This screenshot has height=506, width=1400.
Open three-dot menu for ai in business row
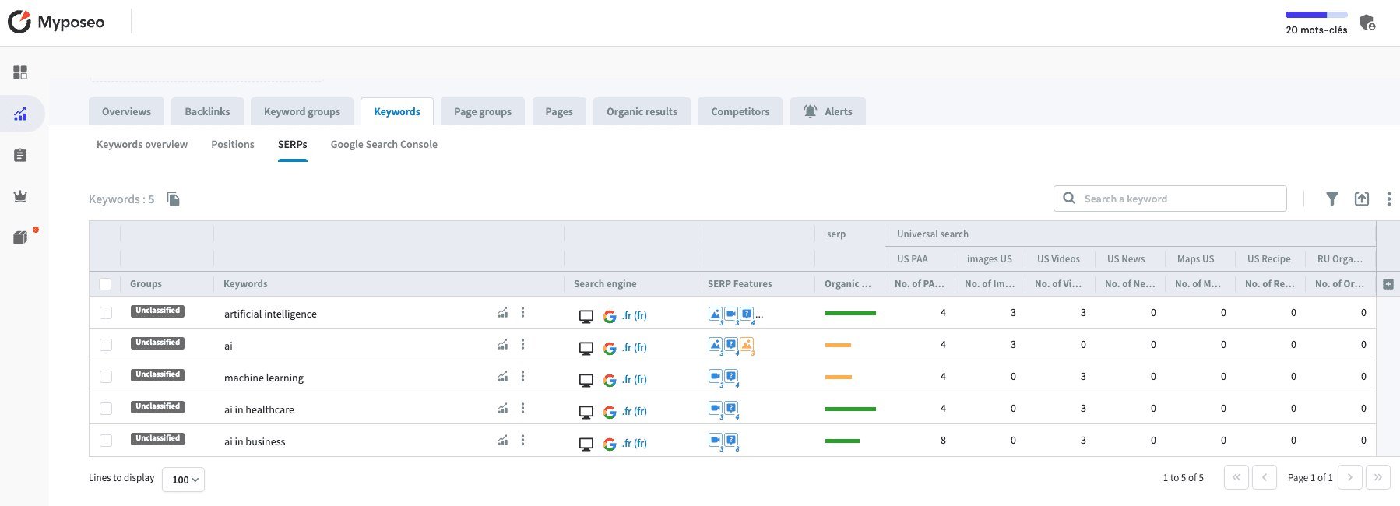tap(522, 440)
